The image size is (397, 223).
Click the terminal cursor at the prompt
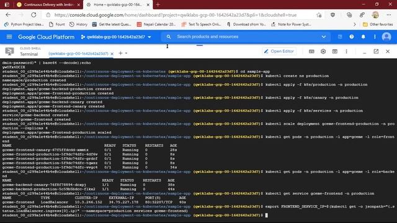coord(266,215)
